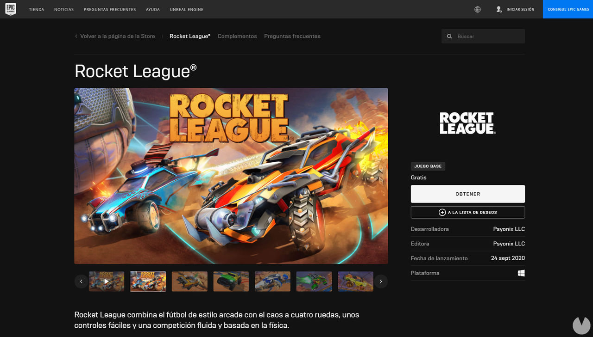This screenshot has height=337, width=593.
Task: Switch to the Complementos tab
Action: click(x=237, y=36)
